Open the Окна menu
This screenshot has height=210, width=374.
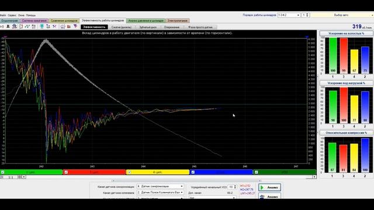(x=21, y=15)
